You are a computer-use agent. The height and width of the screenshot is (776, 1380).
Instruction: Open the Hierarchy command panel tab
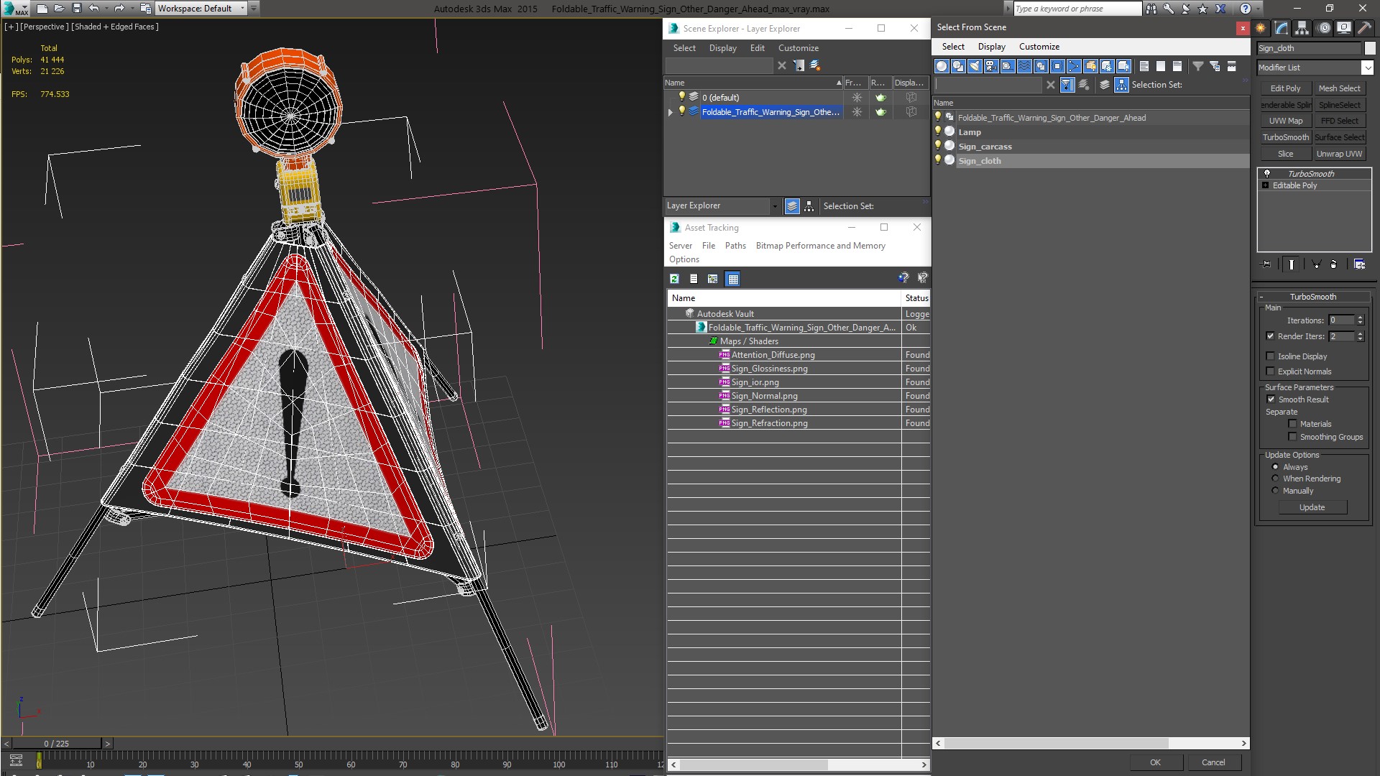pos(1302,28)
